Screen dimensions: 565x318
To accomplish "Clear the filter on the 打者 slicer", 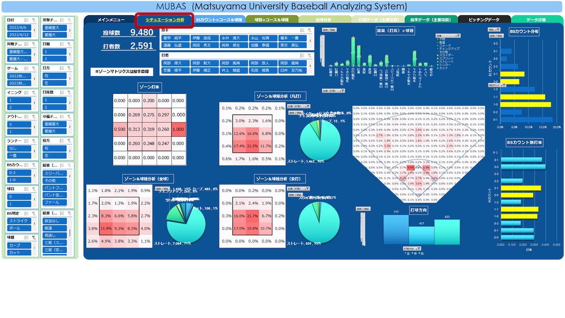I will (309, 55).
